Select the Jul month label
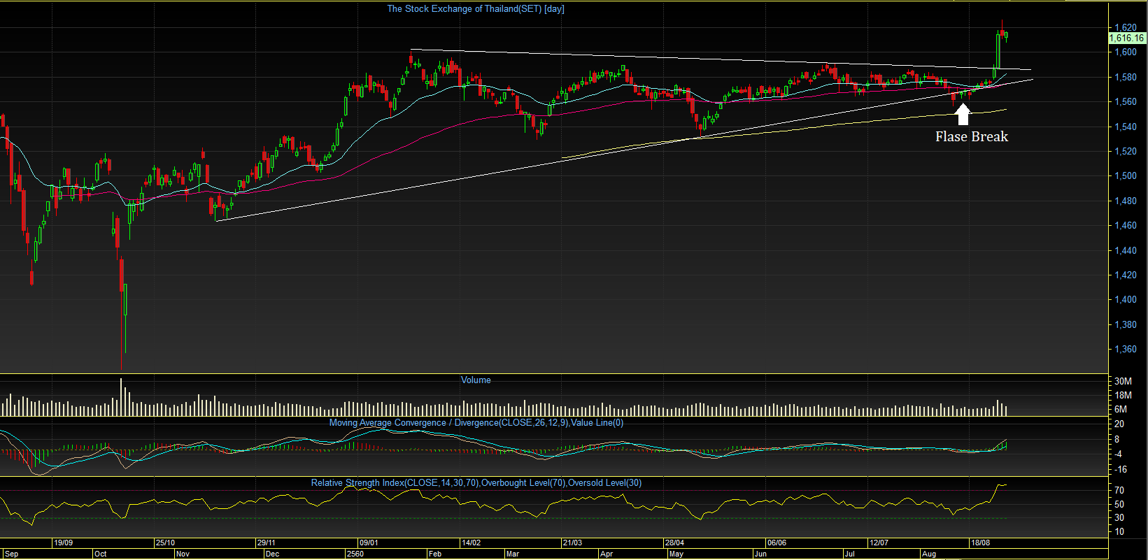1148x560 pixels. point(849,554)
